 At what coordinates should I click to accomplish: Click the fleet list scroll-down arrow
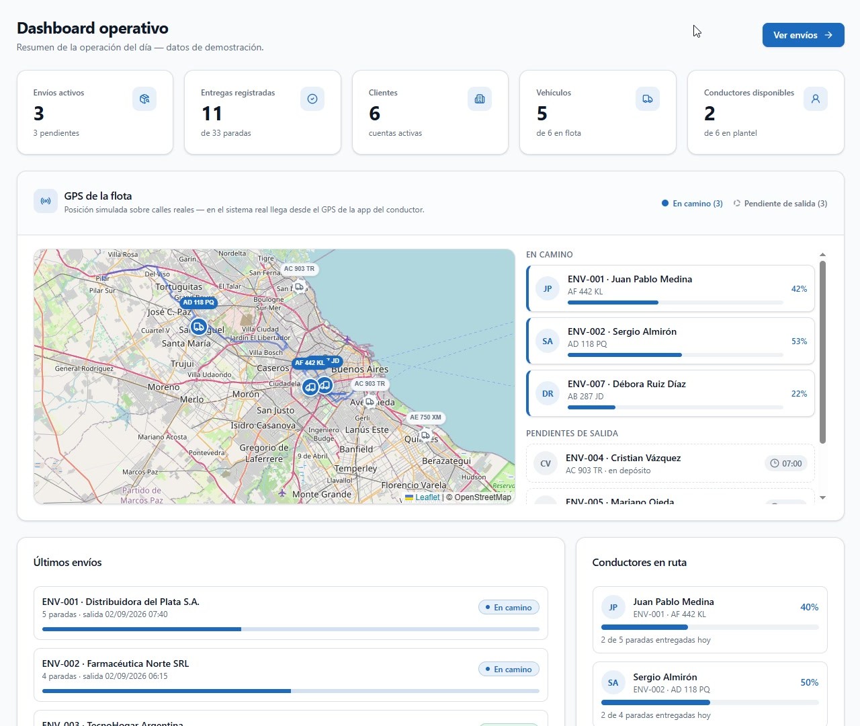point(822,498)
